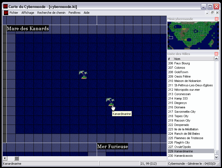
Task: Click the Nom column header
Action: (x=193, y=59)
